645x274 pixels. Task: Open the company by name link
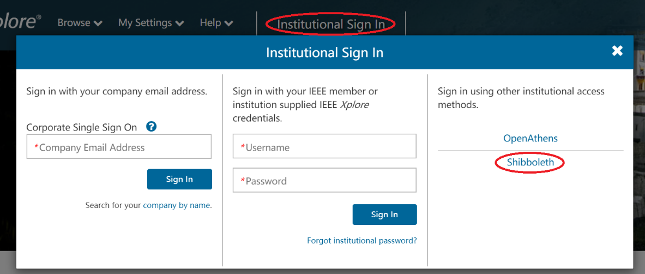coord(177,206)
